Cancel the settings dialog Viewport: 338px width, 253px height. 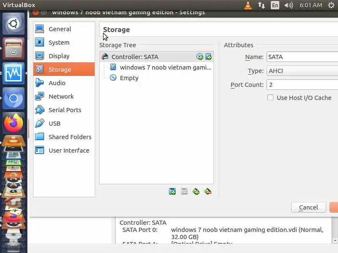(308, 207)
